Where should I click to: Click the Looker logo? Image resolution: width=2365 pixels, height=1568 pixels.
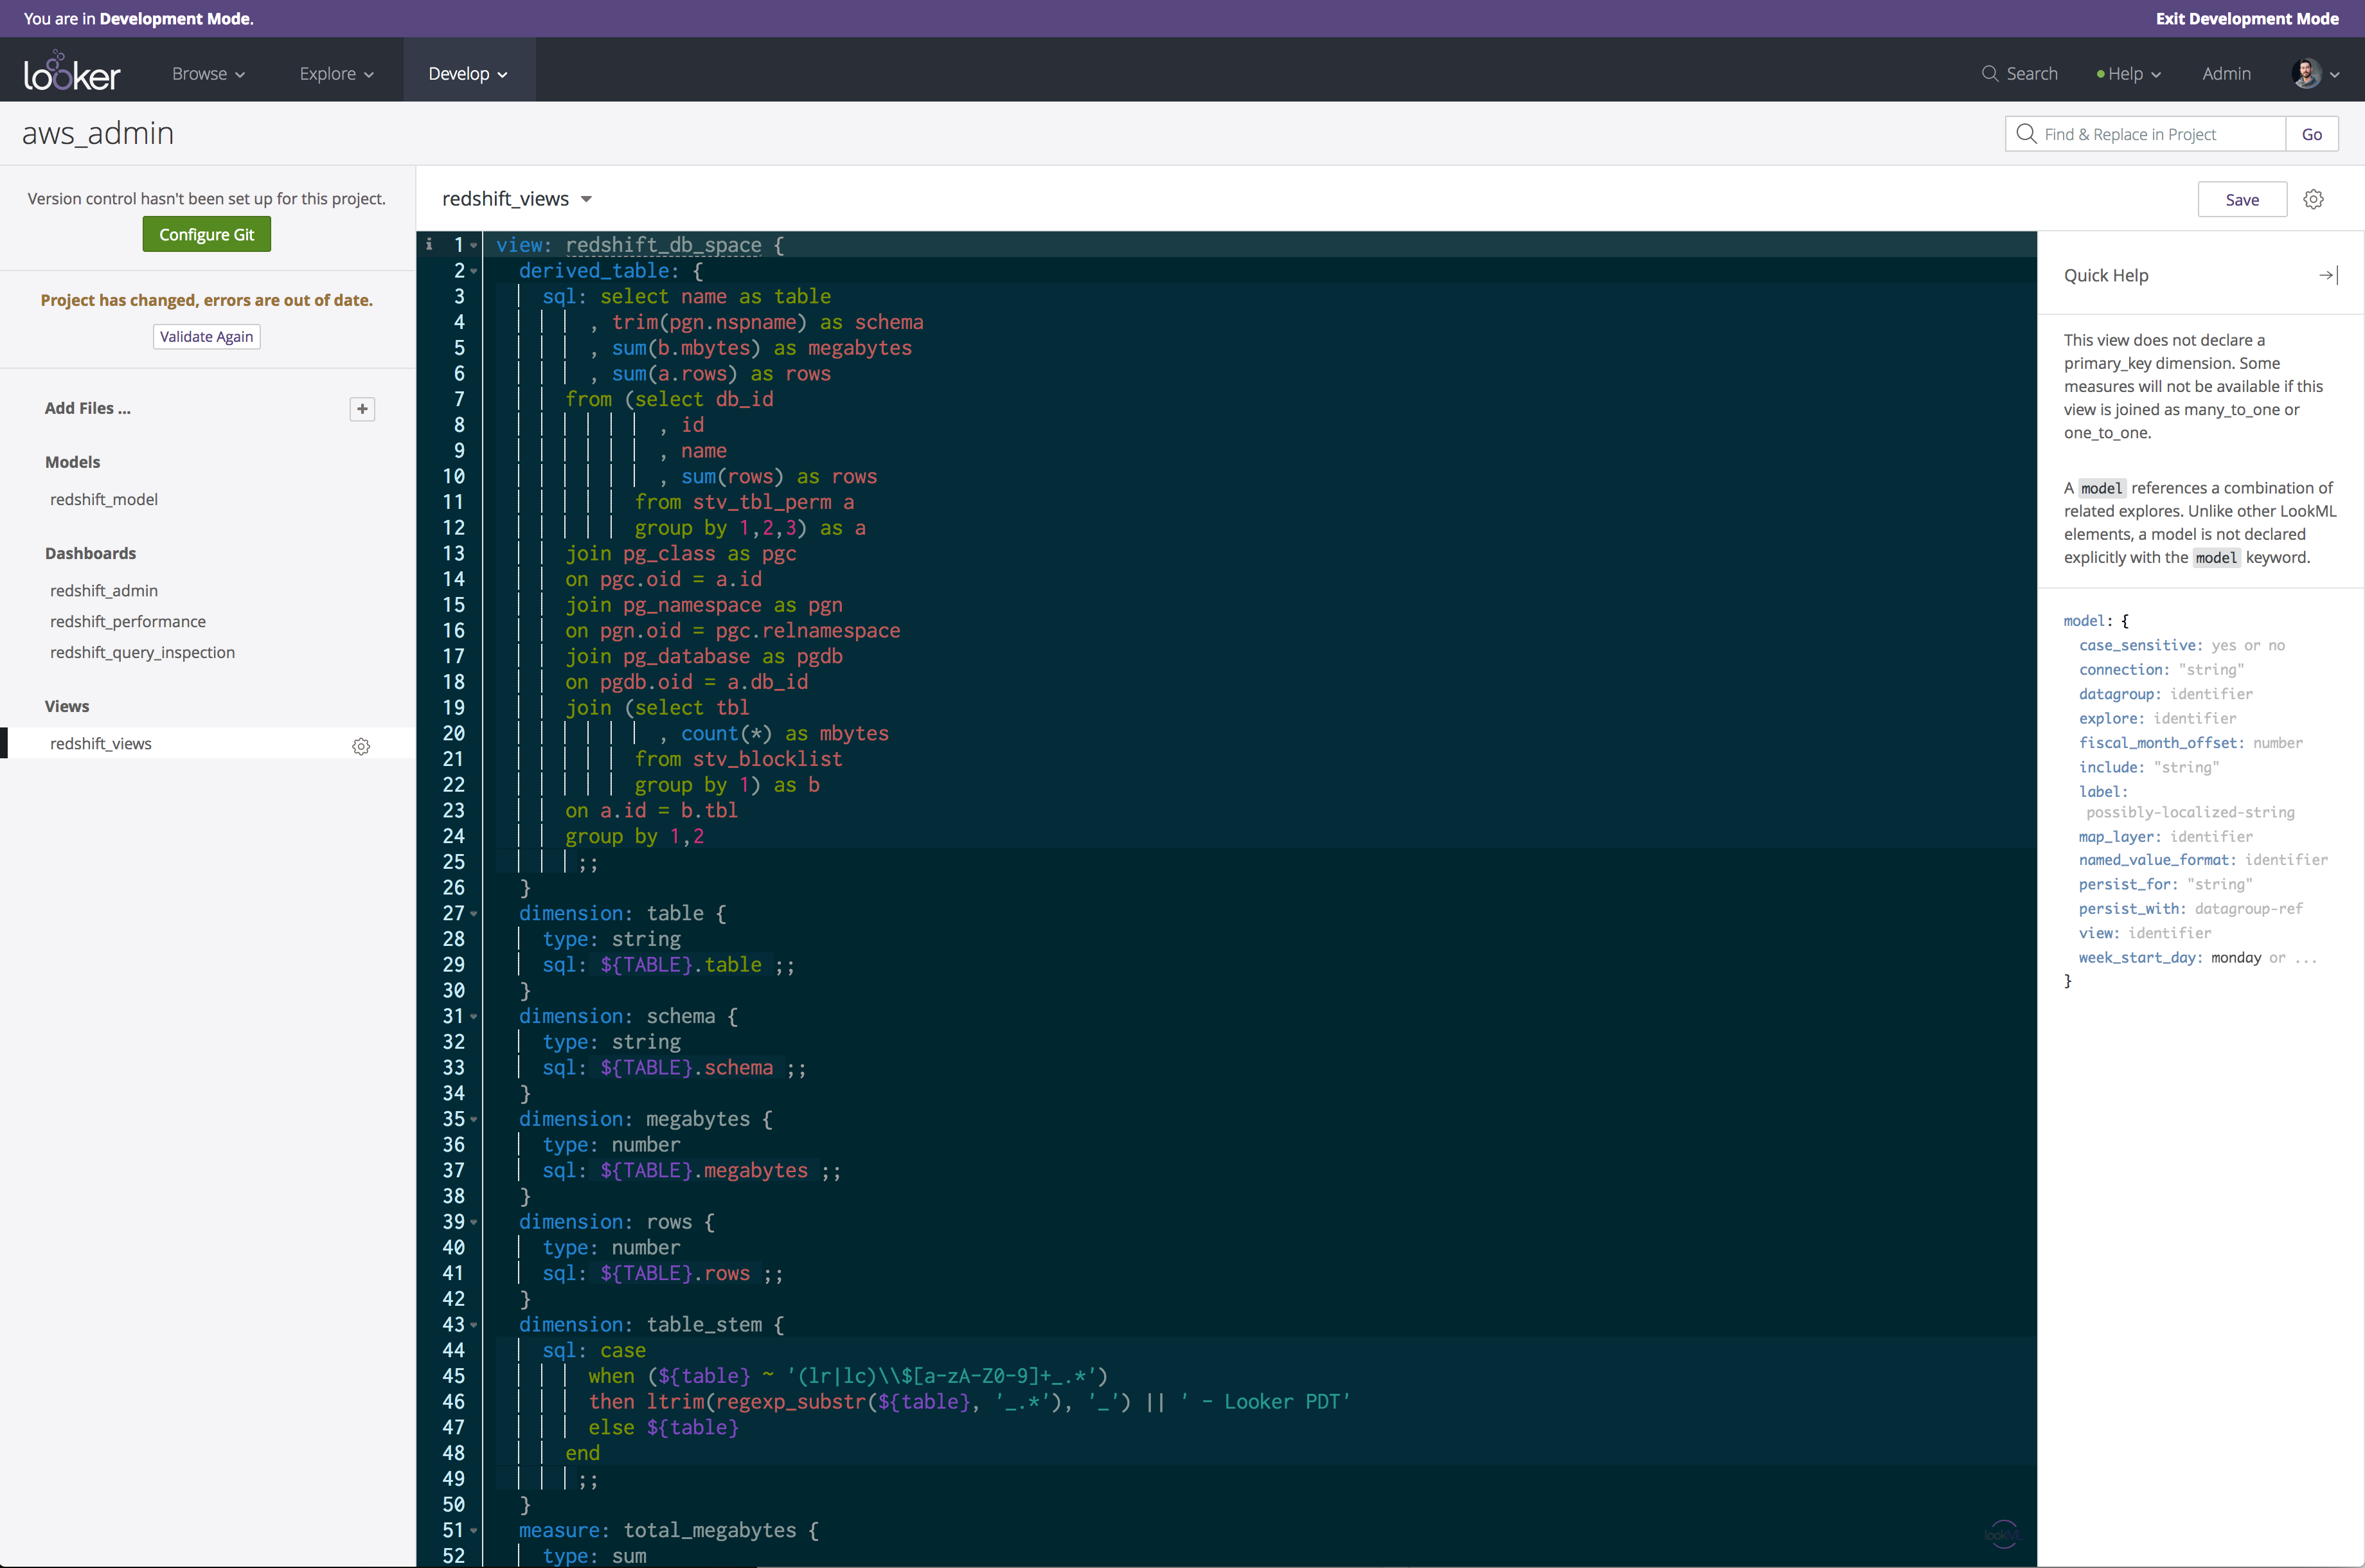click(x=72, y=72)
